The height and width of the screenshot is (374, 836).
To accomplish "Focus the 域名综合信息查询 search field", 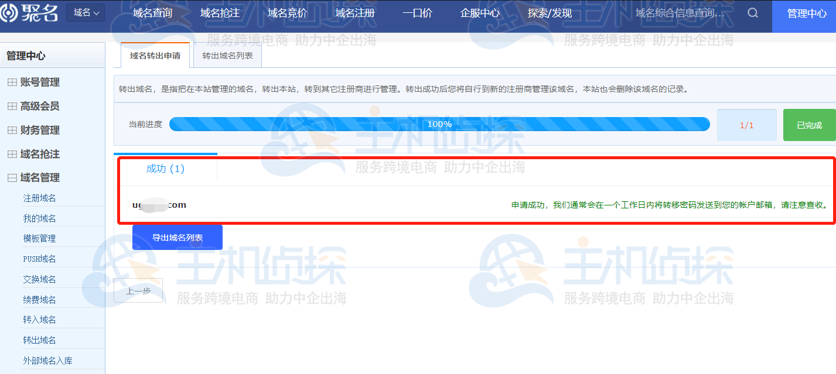I will (683, 13).
